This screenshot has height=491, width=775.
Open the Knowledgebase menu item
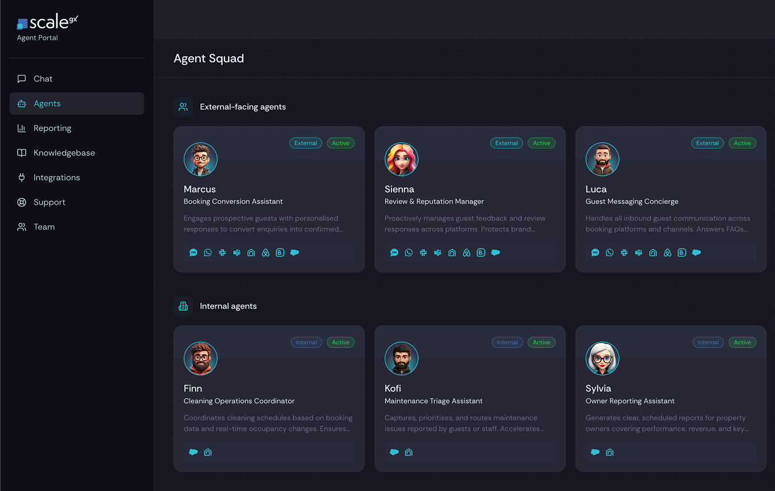coord(77,153)
